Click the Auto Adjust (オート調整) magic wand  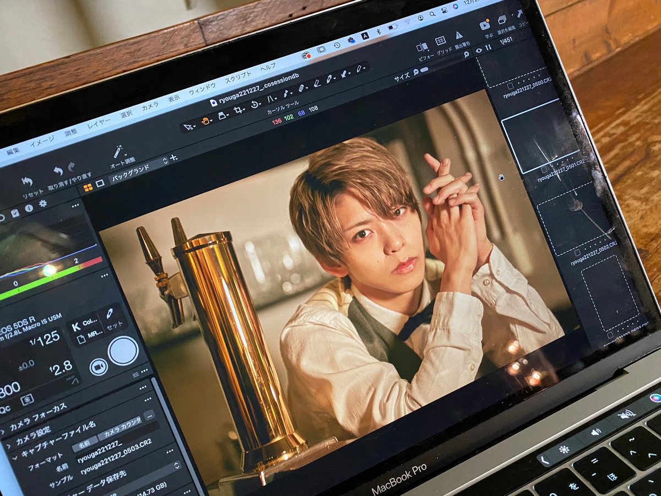118,150
